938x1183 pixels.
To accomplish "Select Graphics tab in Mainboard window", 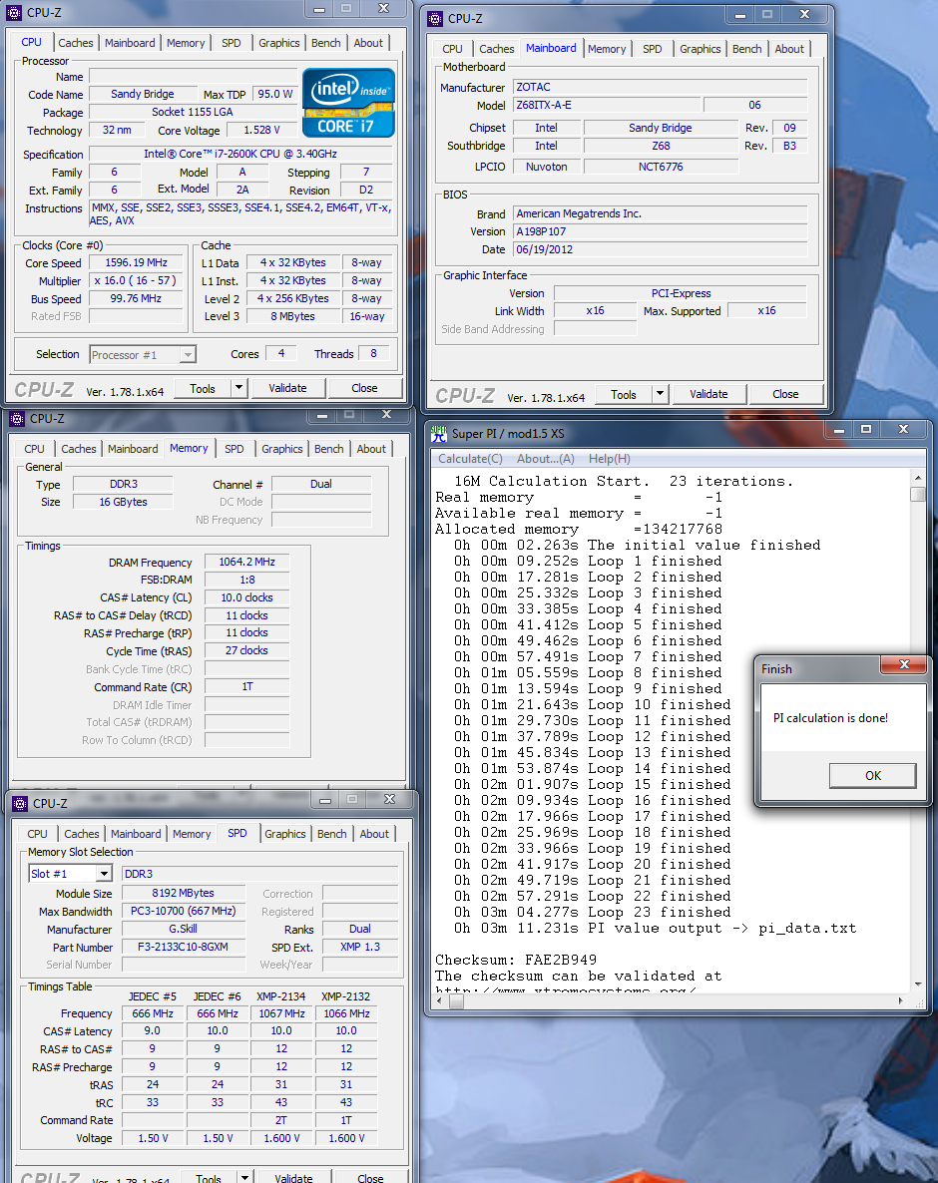I will pos(701,49).
